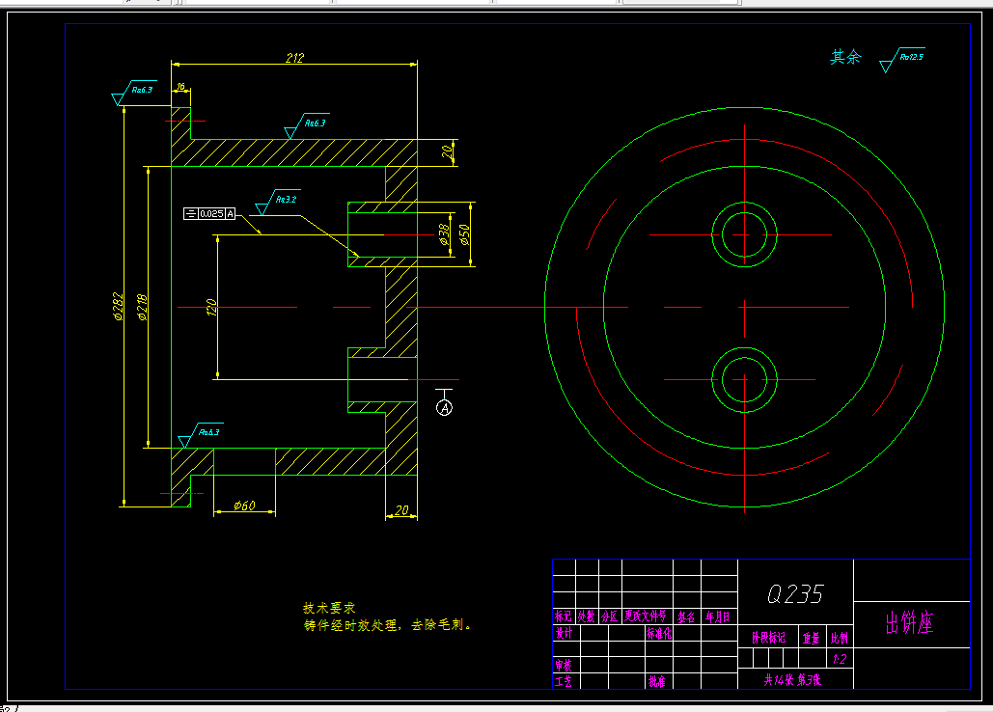Click the 设计 label in title block
Viewport: 993px width, 712px height.
pyautogui.click(x=564, y=633)
